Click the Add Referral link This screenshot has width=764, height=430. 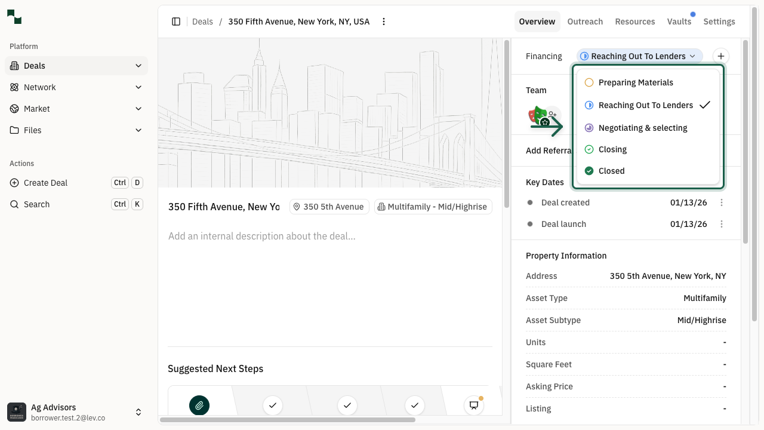[547, 150]
